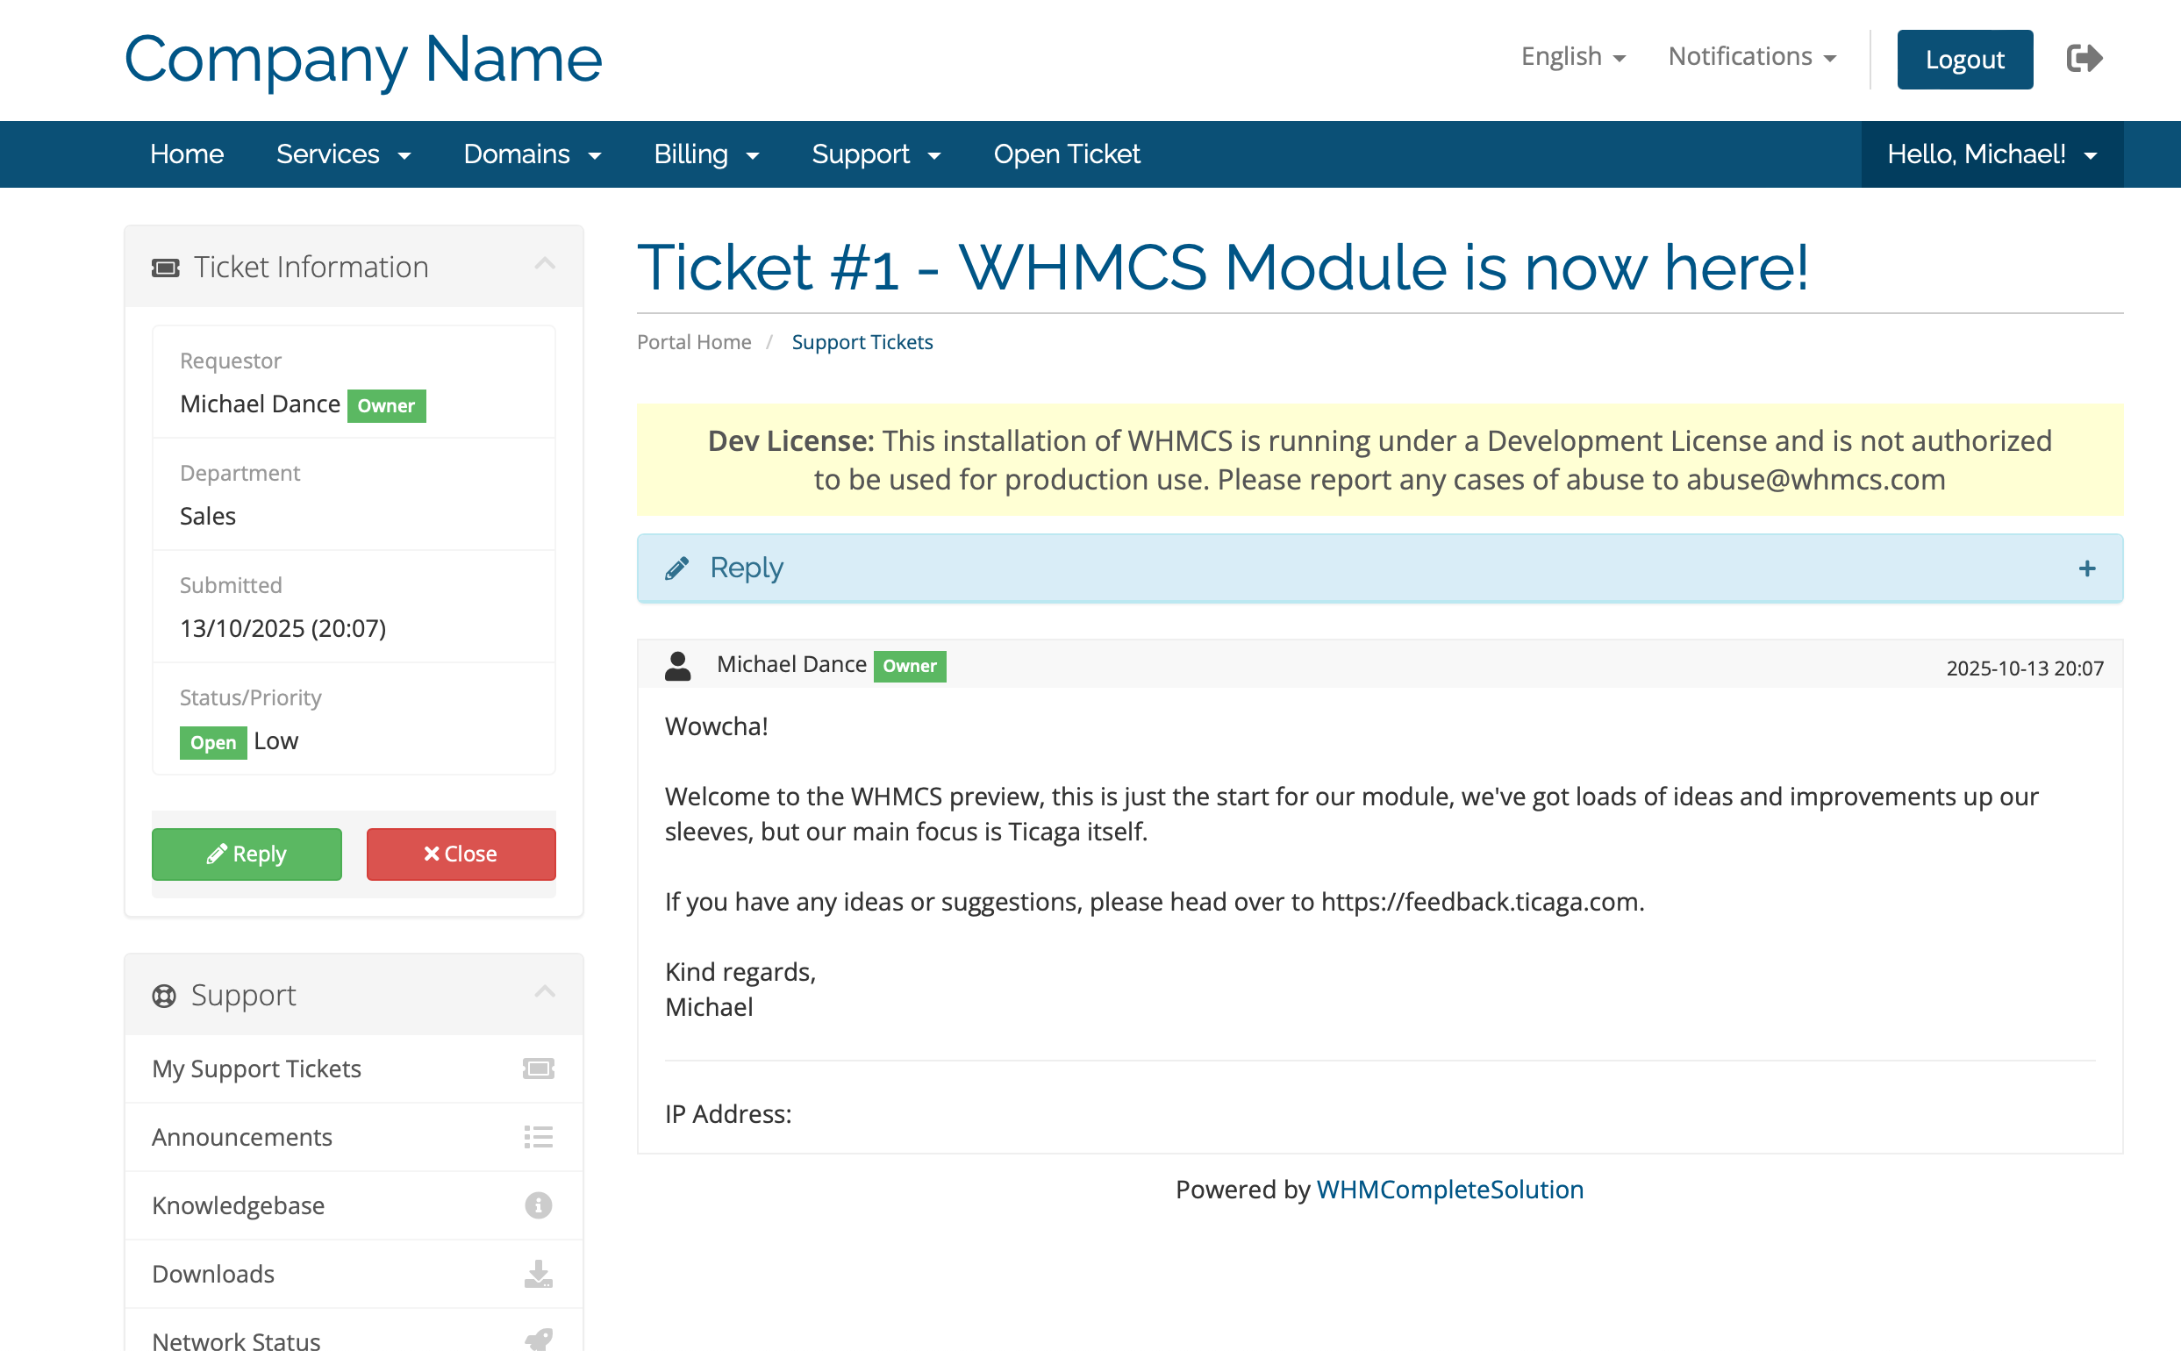Image resolution: width=2181 pixels, height=1351 pixels.
Task: Go to Open Ticket in navigation bar
Action: [x=1067, y=154]
